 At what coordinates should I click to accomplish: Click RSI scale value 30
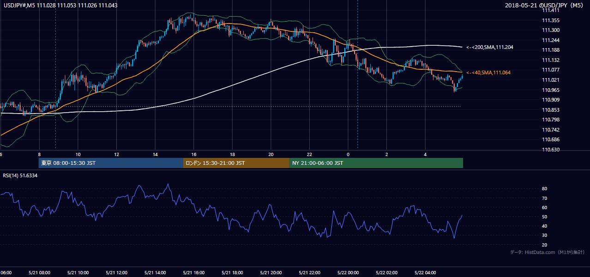(545, 235)
